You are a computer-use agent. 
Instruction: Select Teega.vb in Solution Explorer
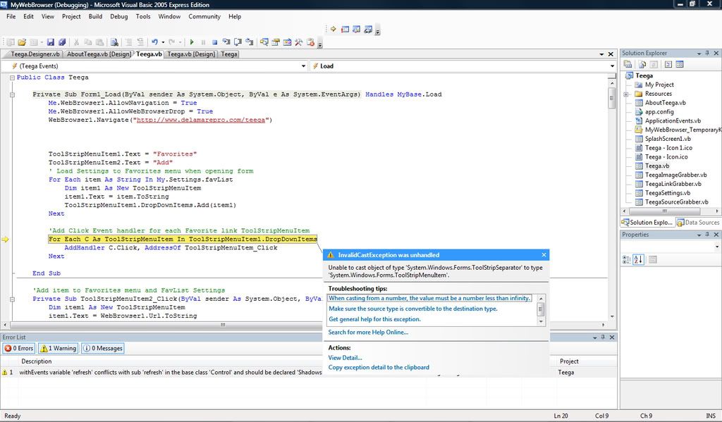pos(657,166)
